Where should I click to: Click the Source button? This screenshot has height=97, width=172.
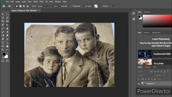click(x=56, y=6)
